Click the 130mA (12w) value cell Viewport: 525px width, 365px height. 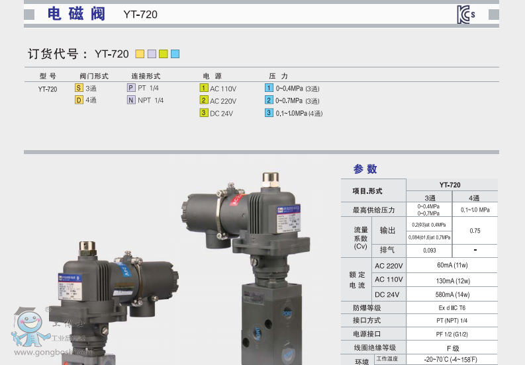(x=452, y=280)
